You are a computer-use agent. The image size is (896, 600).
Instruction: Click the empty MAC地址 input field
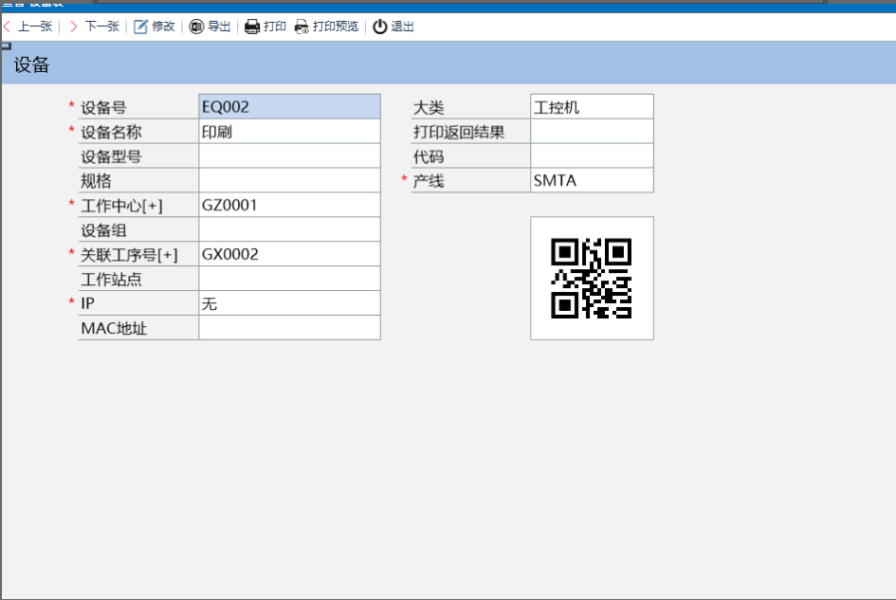tap(289, 329)
